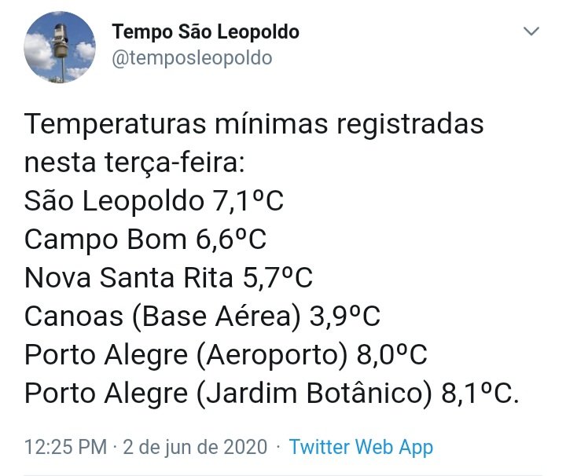The image size is (566, 476).
Task: Click the word Canoas in the tweet
Action: 74,317
